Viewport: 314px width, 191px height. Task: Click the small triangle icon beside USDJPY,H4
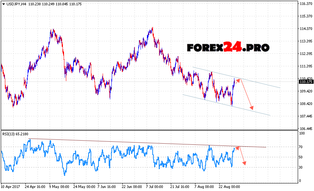coord(3,4)
